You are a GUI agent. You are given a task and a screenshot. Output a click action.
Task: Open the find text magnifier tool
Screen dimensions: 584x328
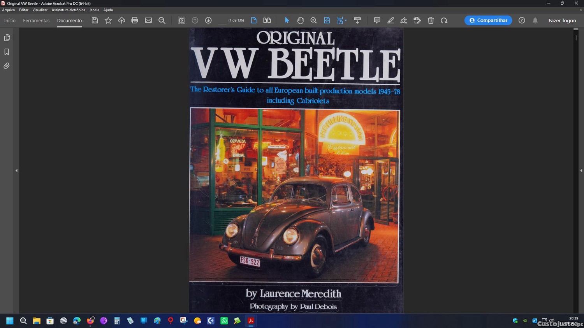[x=162, y=20]
